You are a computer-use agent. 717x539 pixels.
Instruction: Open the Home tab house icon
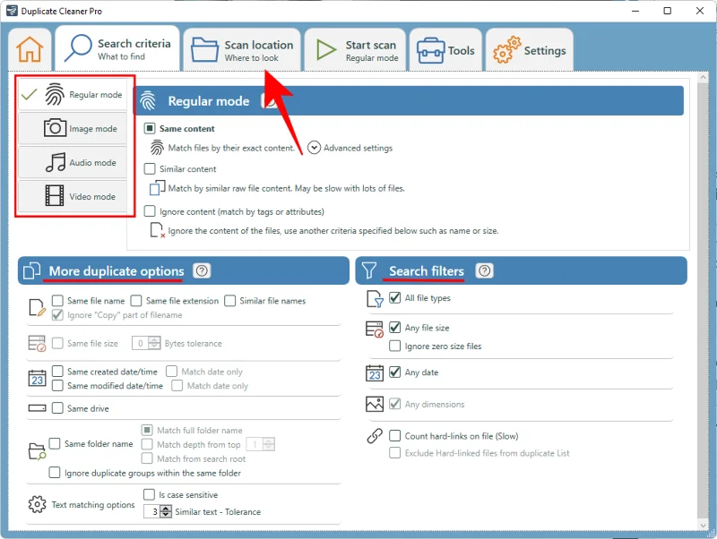(30, 49)
